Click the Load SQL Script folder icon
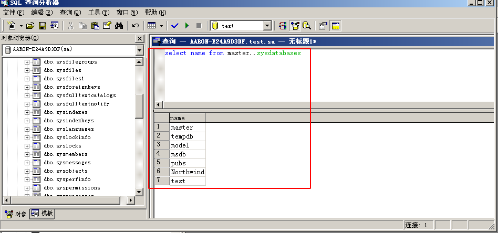 (30, 26)
